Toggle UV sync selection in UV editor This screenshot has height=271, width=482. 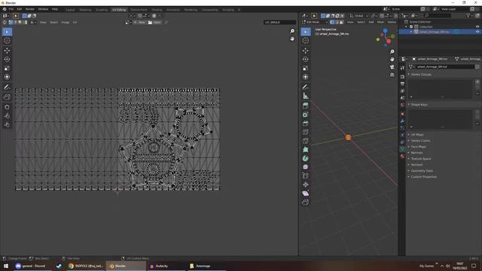[x=5, y=23]
